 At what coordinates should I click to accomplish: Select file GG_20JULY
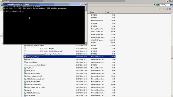(30, 68)
